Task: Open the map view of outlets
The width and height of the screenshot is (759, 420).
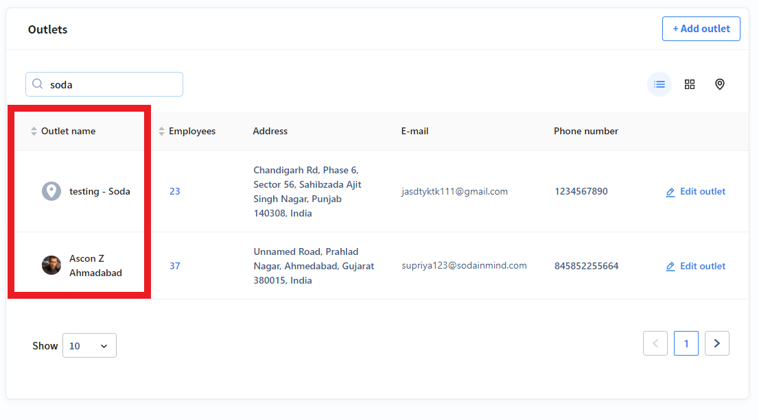Action: coord(720,84)
